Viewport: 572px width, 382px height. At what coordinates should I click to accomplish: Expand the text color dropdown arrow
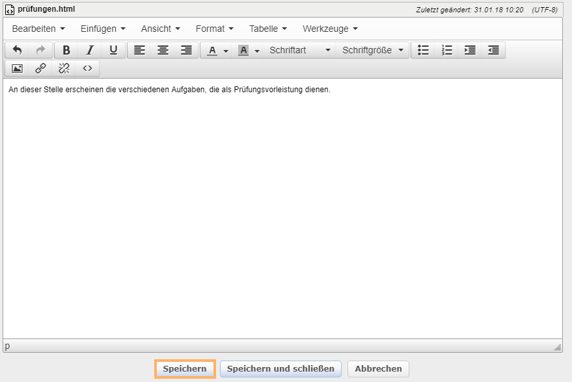click(x=226, y=50)
